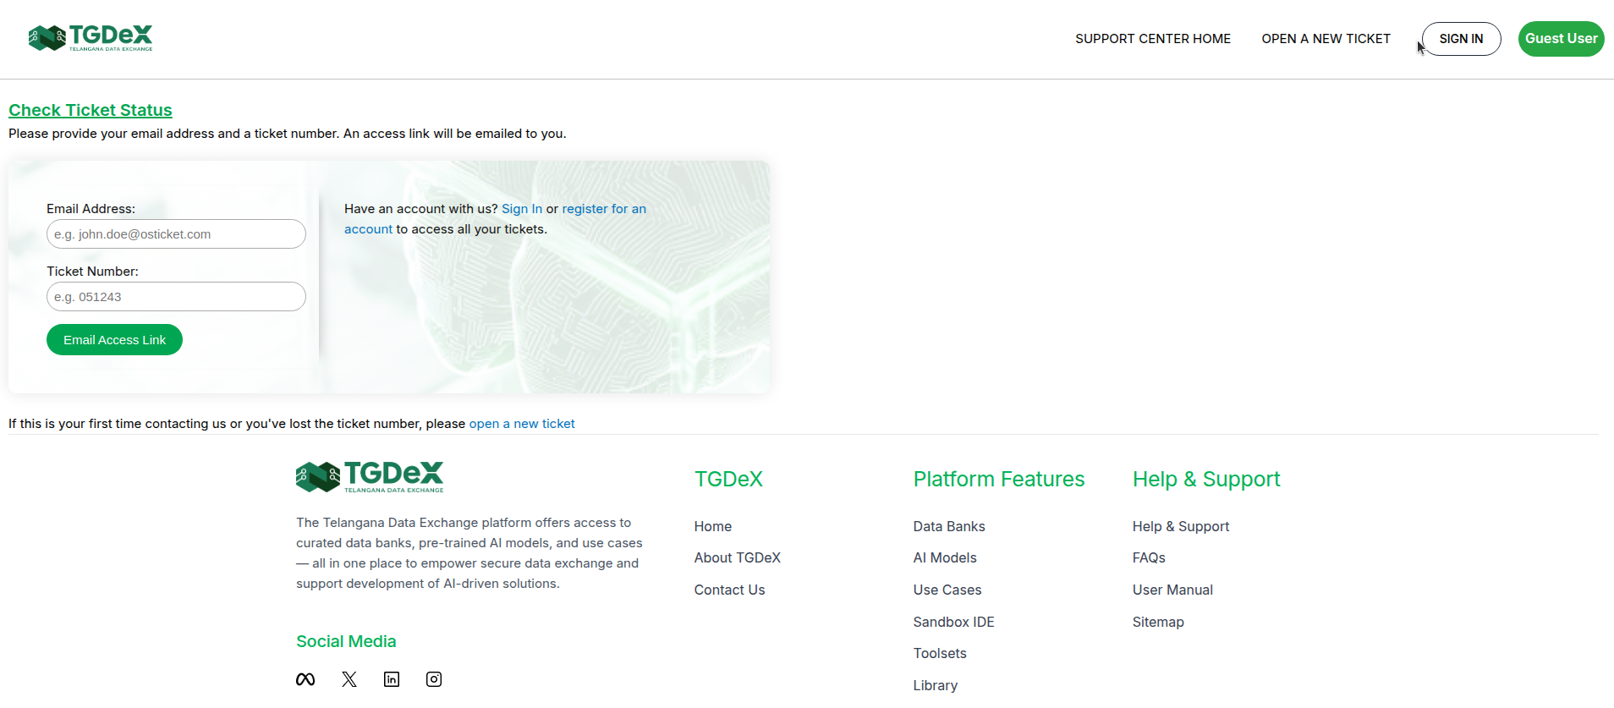Open the Check Ticket Status heading link
1614x708 pixels.
tap(91, 110)
